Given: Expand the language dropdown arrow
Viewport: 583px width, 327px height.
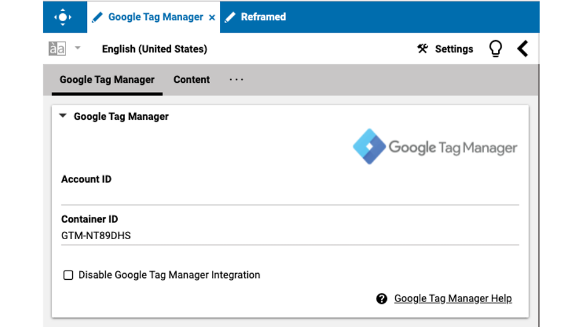Looking at the screenshot, I should coord(77,48).
